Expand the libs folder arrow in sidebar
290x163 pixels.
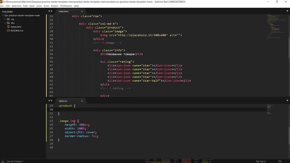[x=5, y=23]
